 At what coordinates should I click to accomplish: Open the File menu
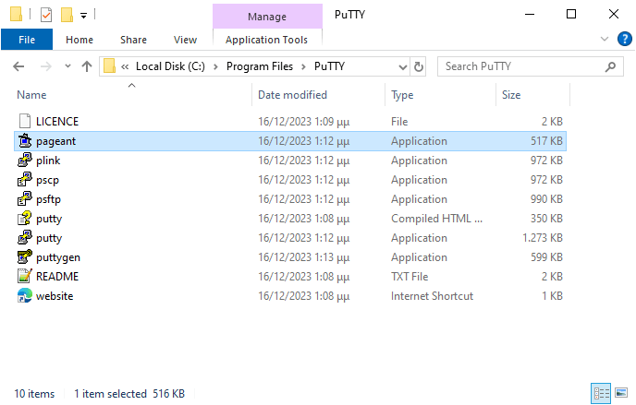tap(27, 40)
